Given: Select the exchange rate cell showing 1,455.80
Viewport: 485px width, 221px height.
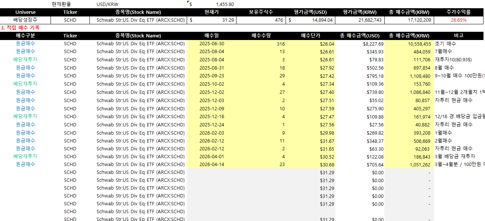Looking at the screenshot, I should point(212,4).
